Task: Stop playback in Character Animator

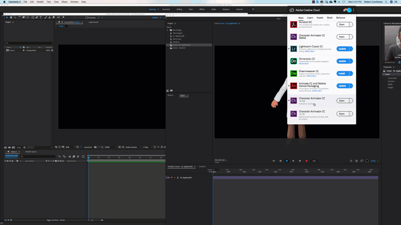Action: [x=287, y=161]
